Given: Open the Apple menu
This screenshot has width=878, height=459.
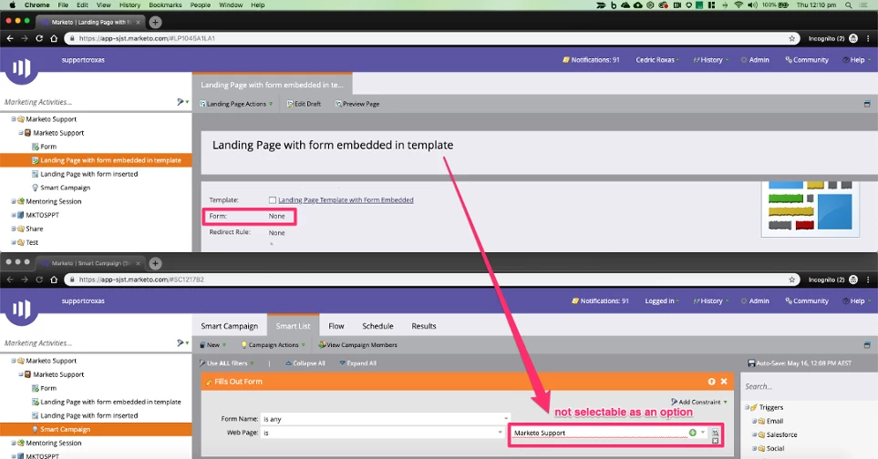Looking at the screenshot, I should point(12,5).
